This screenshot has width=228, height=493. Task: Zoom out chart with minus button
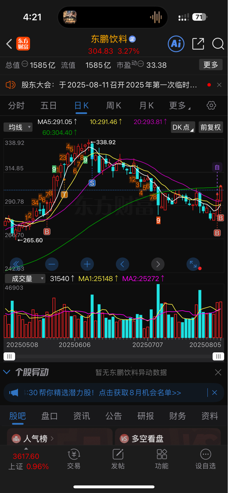click(x=52, y=264)
